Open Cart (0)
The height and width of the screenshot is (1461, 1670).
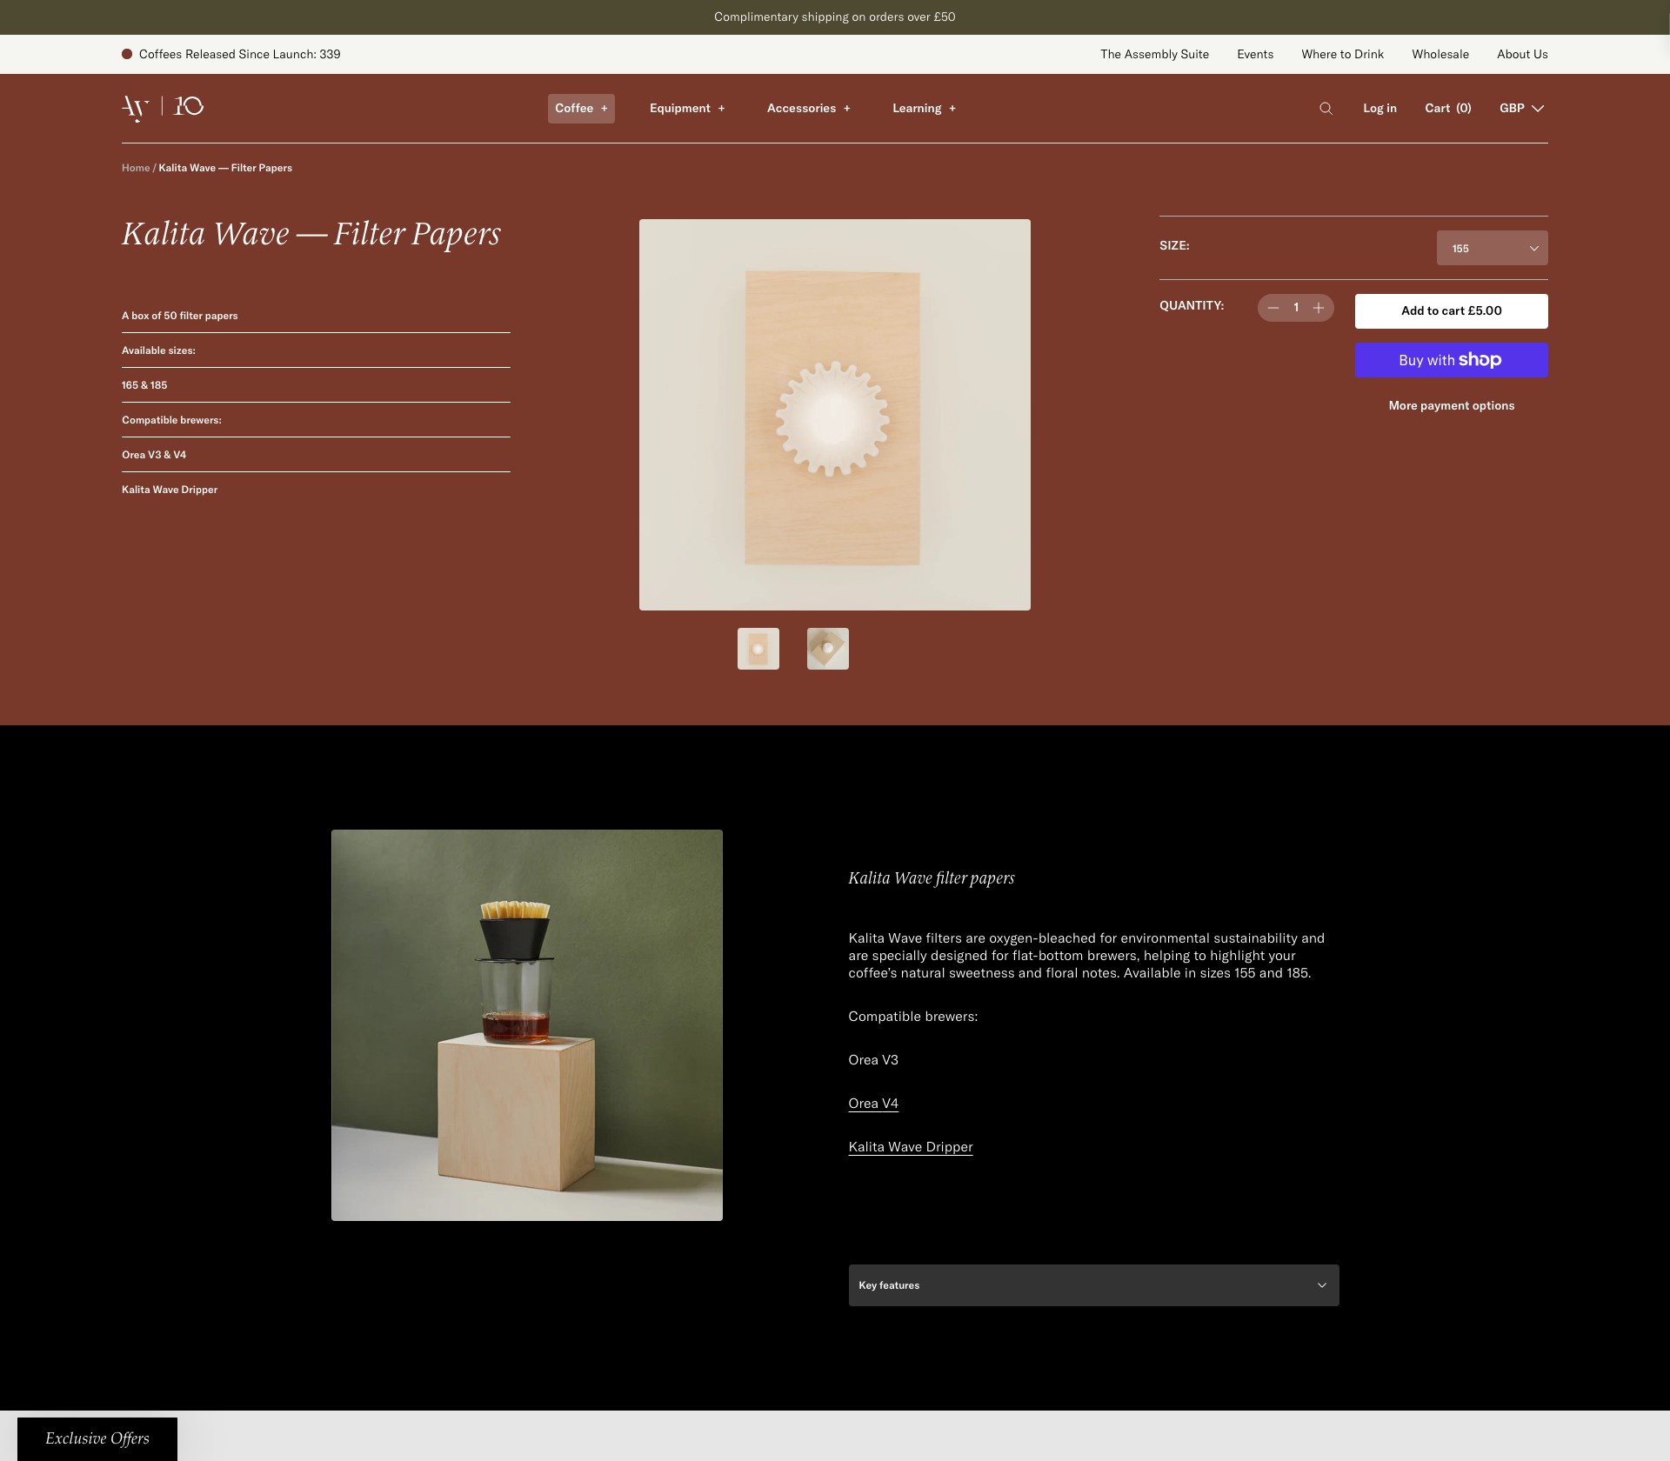coord(1447,109)
